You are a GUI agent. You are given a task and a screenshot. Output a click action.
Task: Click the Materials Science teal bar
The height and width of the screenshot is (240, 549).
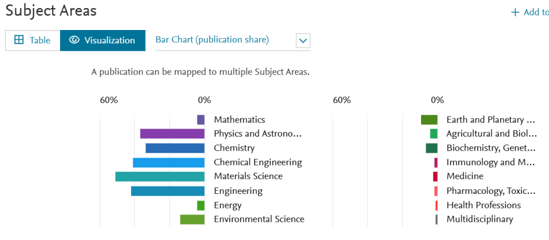tap(160, 176)
